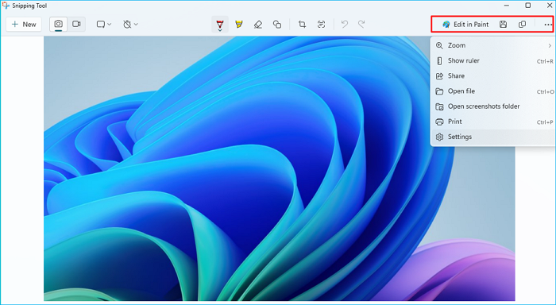Redo the last edit
The image size is (556, 305).
(x=361, y=24)
